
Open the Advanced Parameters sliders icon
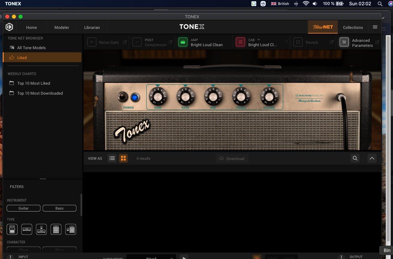click(x=344, y=42)
